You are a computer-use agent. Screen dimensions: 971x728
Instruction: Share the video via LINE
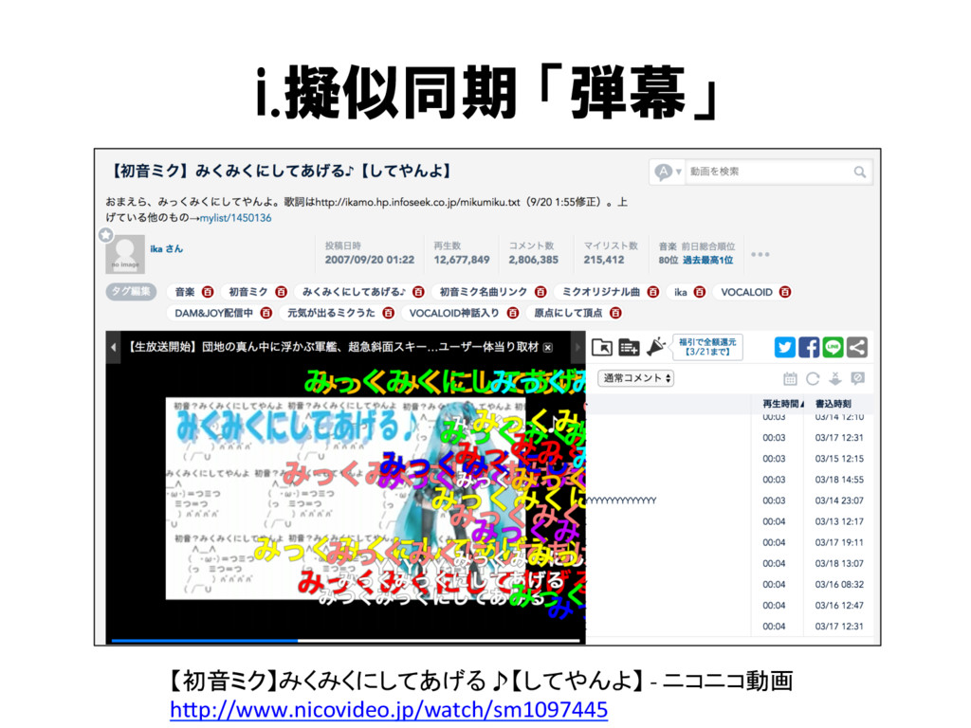[833, 347]
